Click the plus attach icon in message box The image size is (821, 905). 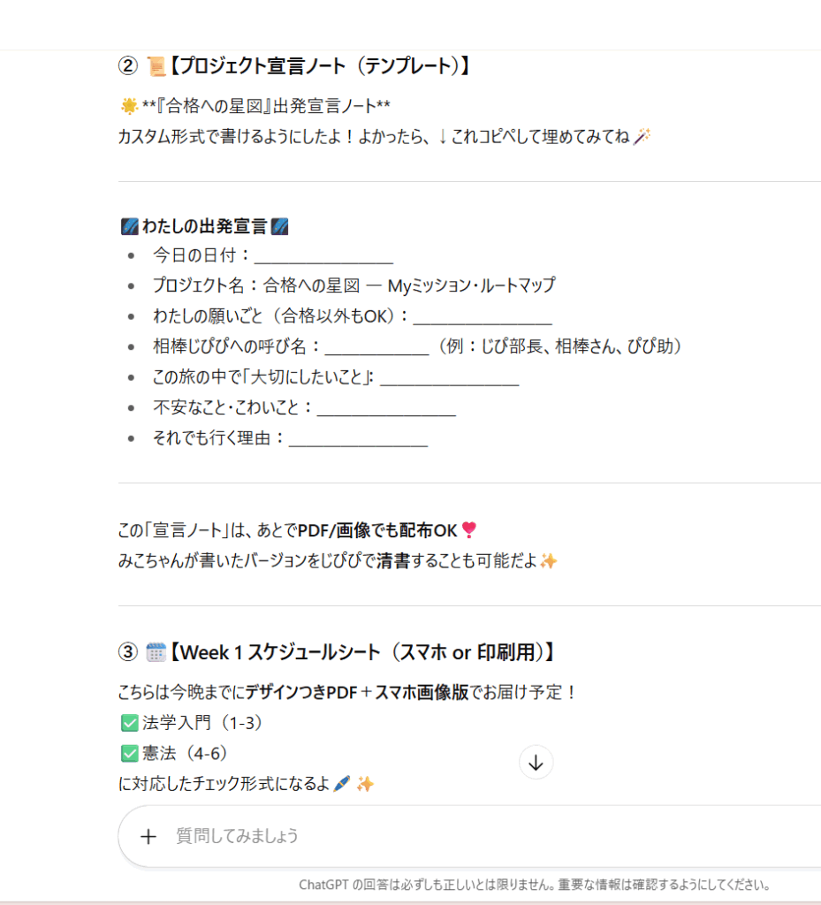coord(148,836)
